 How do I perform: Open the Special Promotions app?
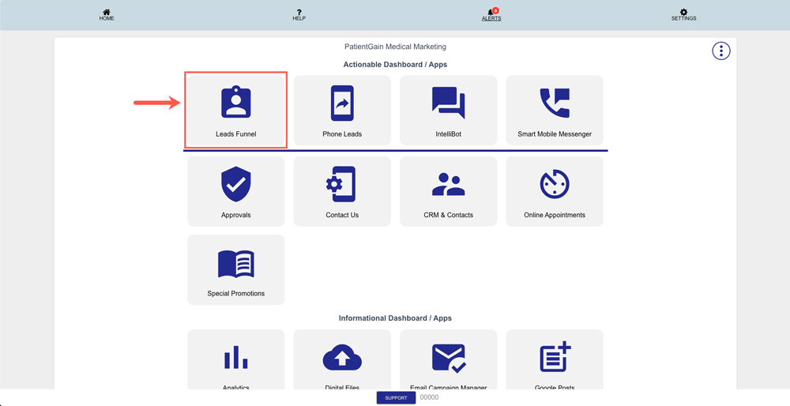coord(235,269)
